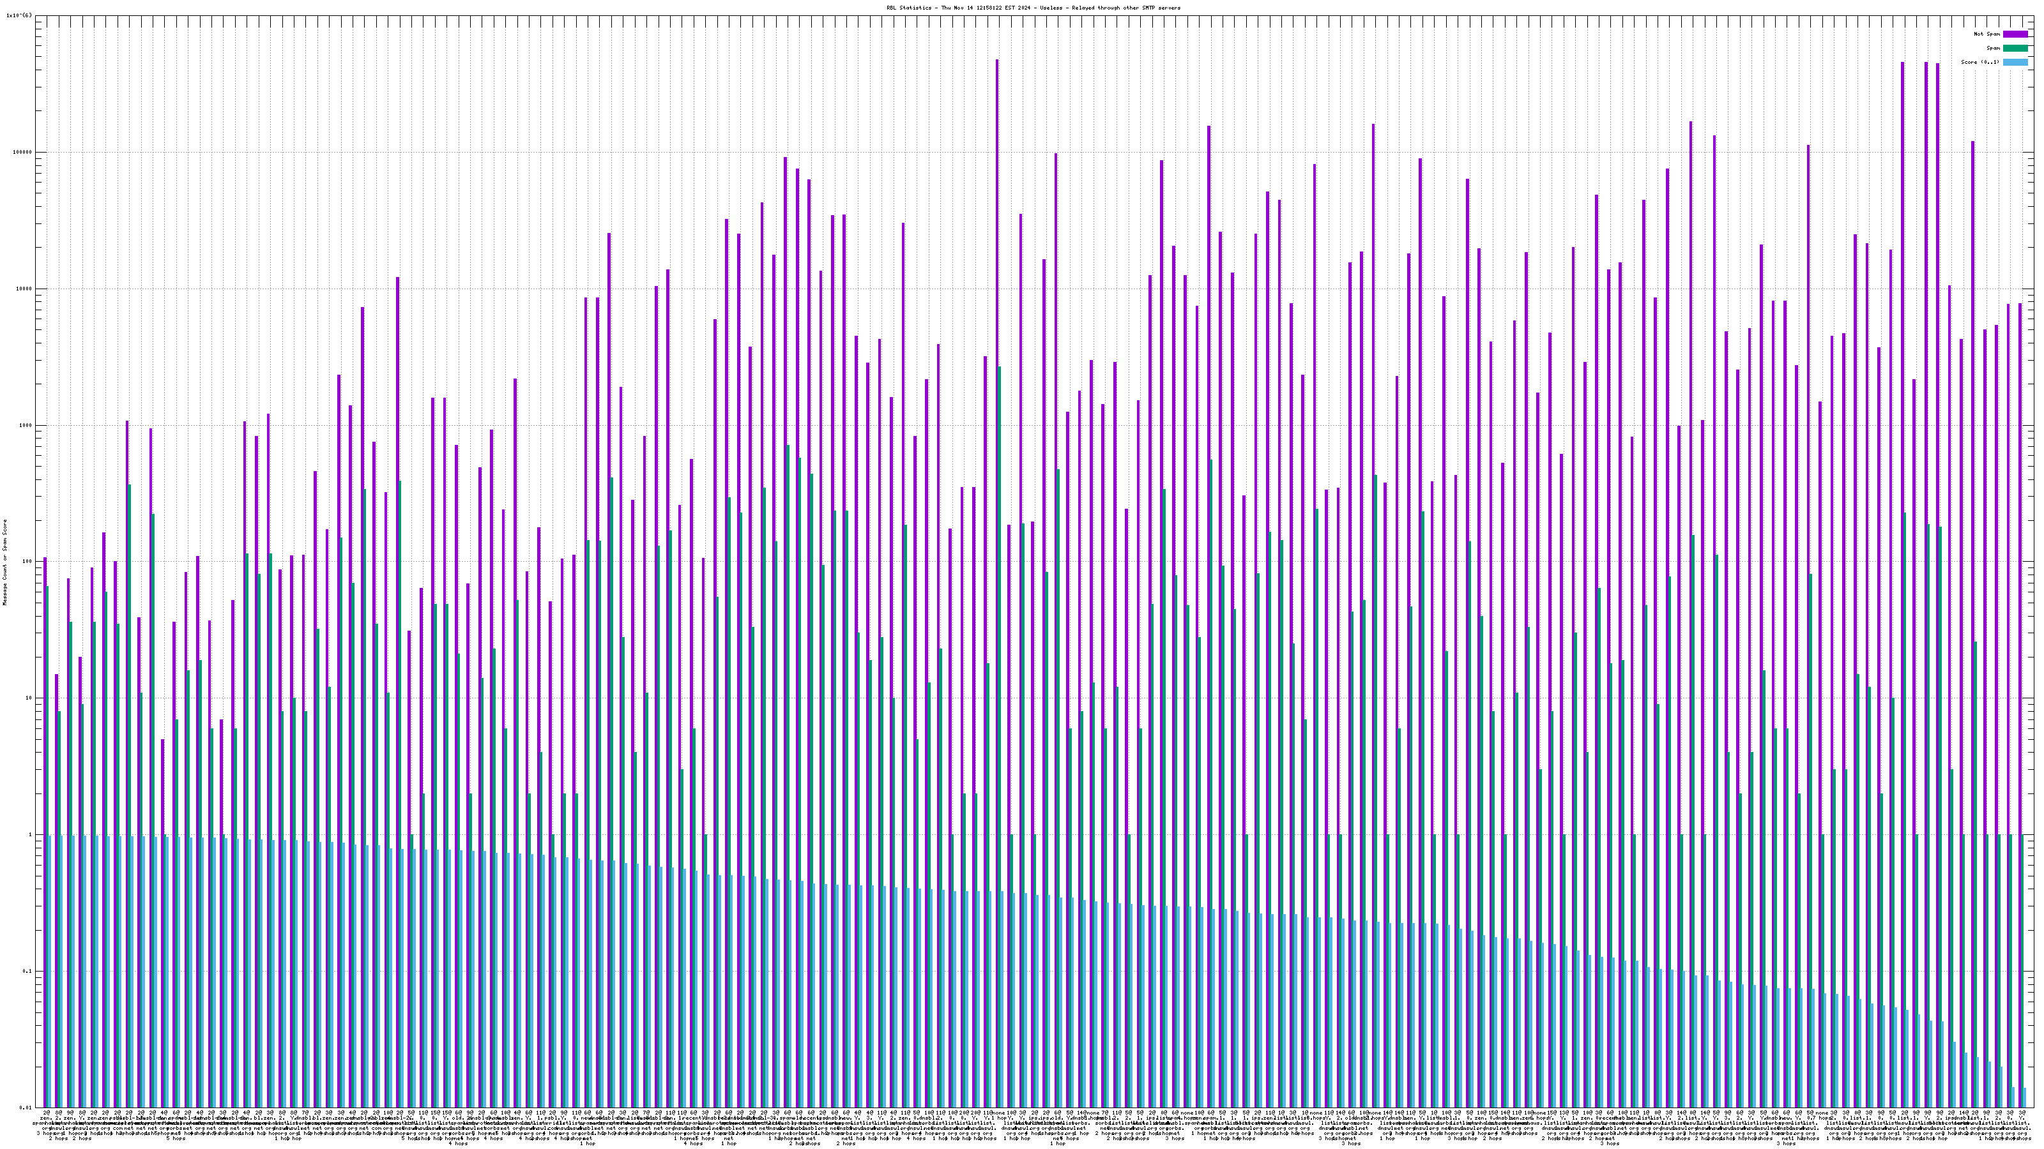2044x1149 pixels.
Task: Click the 100000 y-axis tick label
Action: pos(23,153)
